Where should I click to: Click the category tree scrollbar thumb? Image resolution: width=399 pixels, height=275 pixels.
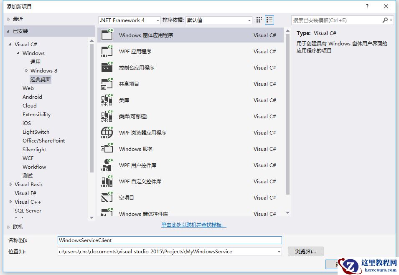(x=92, y=108)
